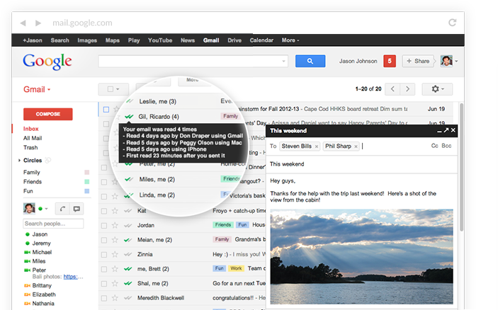Open Calendar from the top navigation bar
Image resolution: width=498 pixels, height=310 pixels.
261,40
